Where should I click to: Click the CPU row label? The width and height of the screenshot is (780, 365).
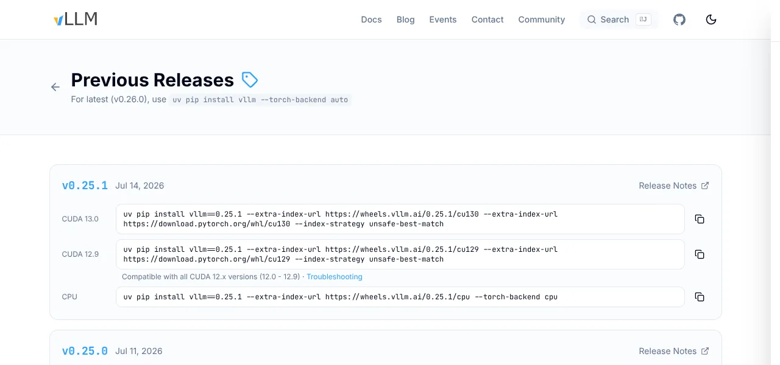(x=69, y=297)
